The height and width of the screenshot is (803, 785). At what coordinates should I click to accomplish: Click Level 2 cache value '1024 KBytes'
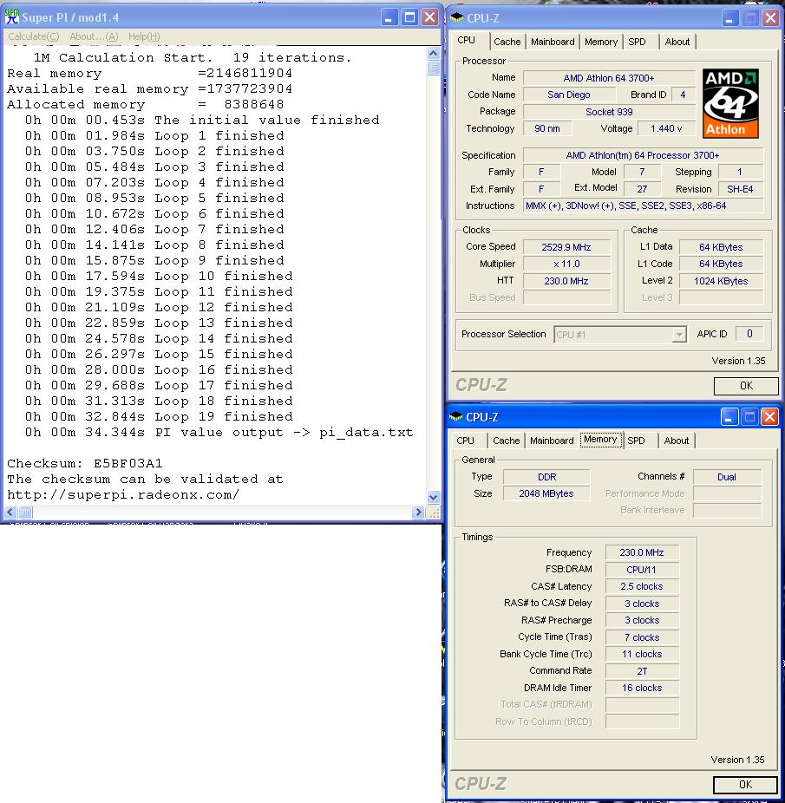721,281
